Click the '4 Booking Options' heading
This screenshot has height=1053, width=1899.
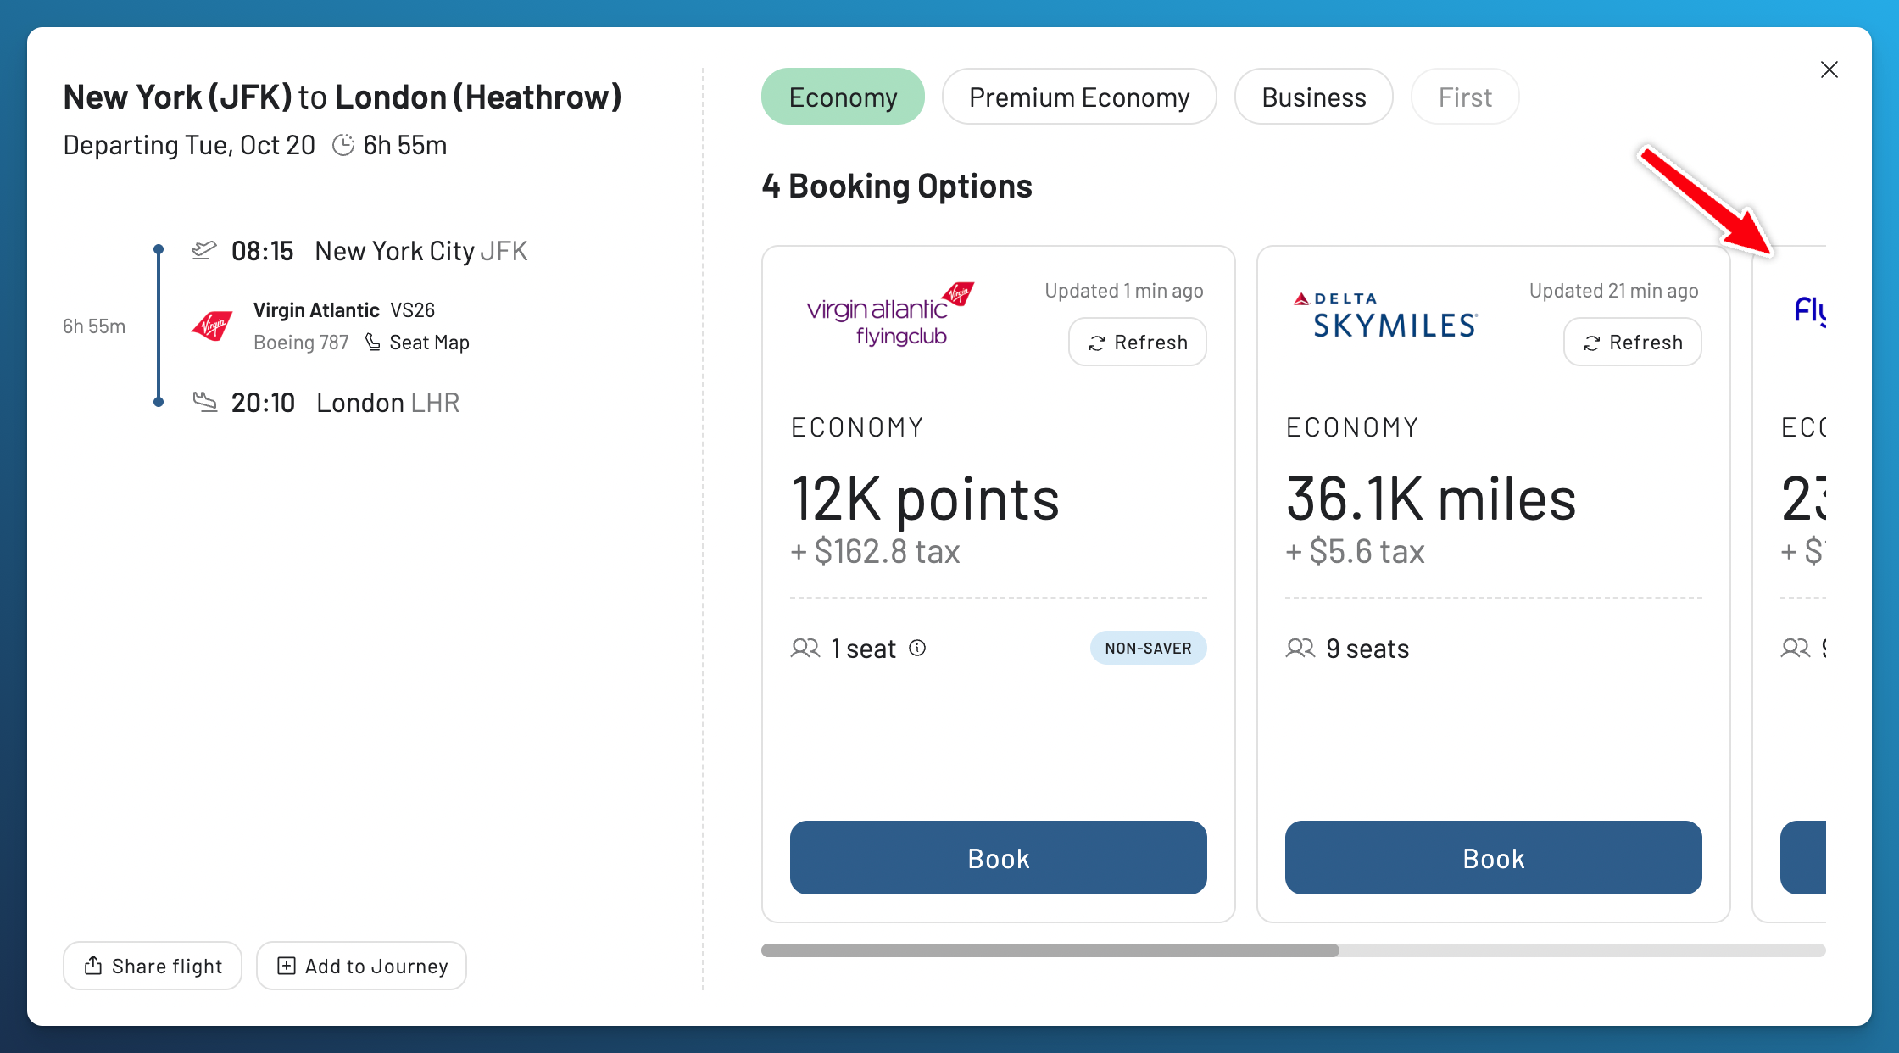point(897,186)
